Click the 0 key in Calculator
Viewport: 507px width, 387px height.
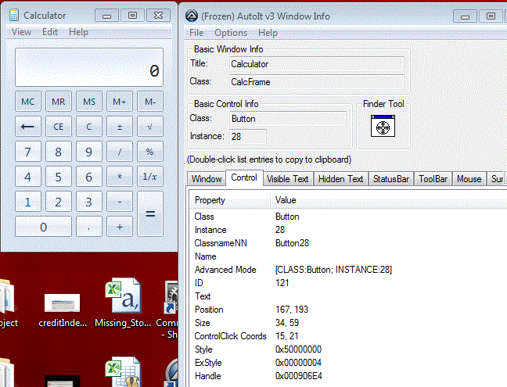point(43,227)
